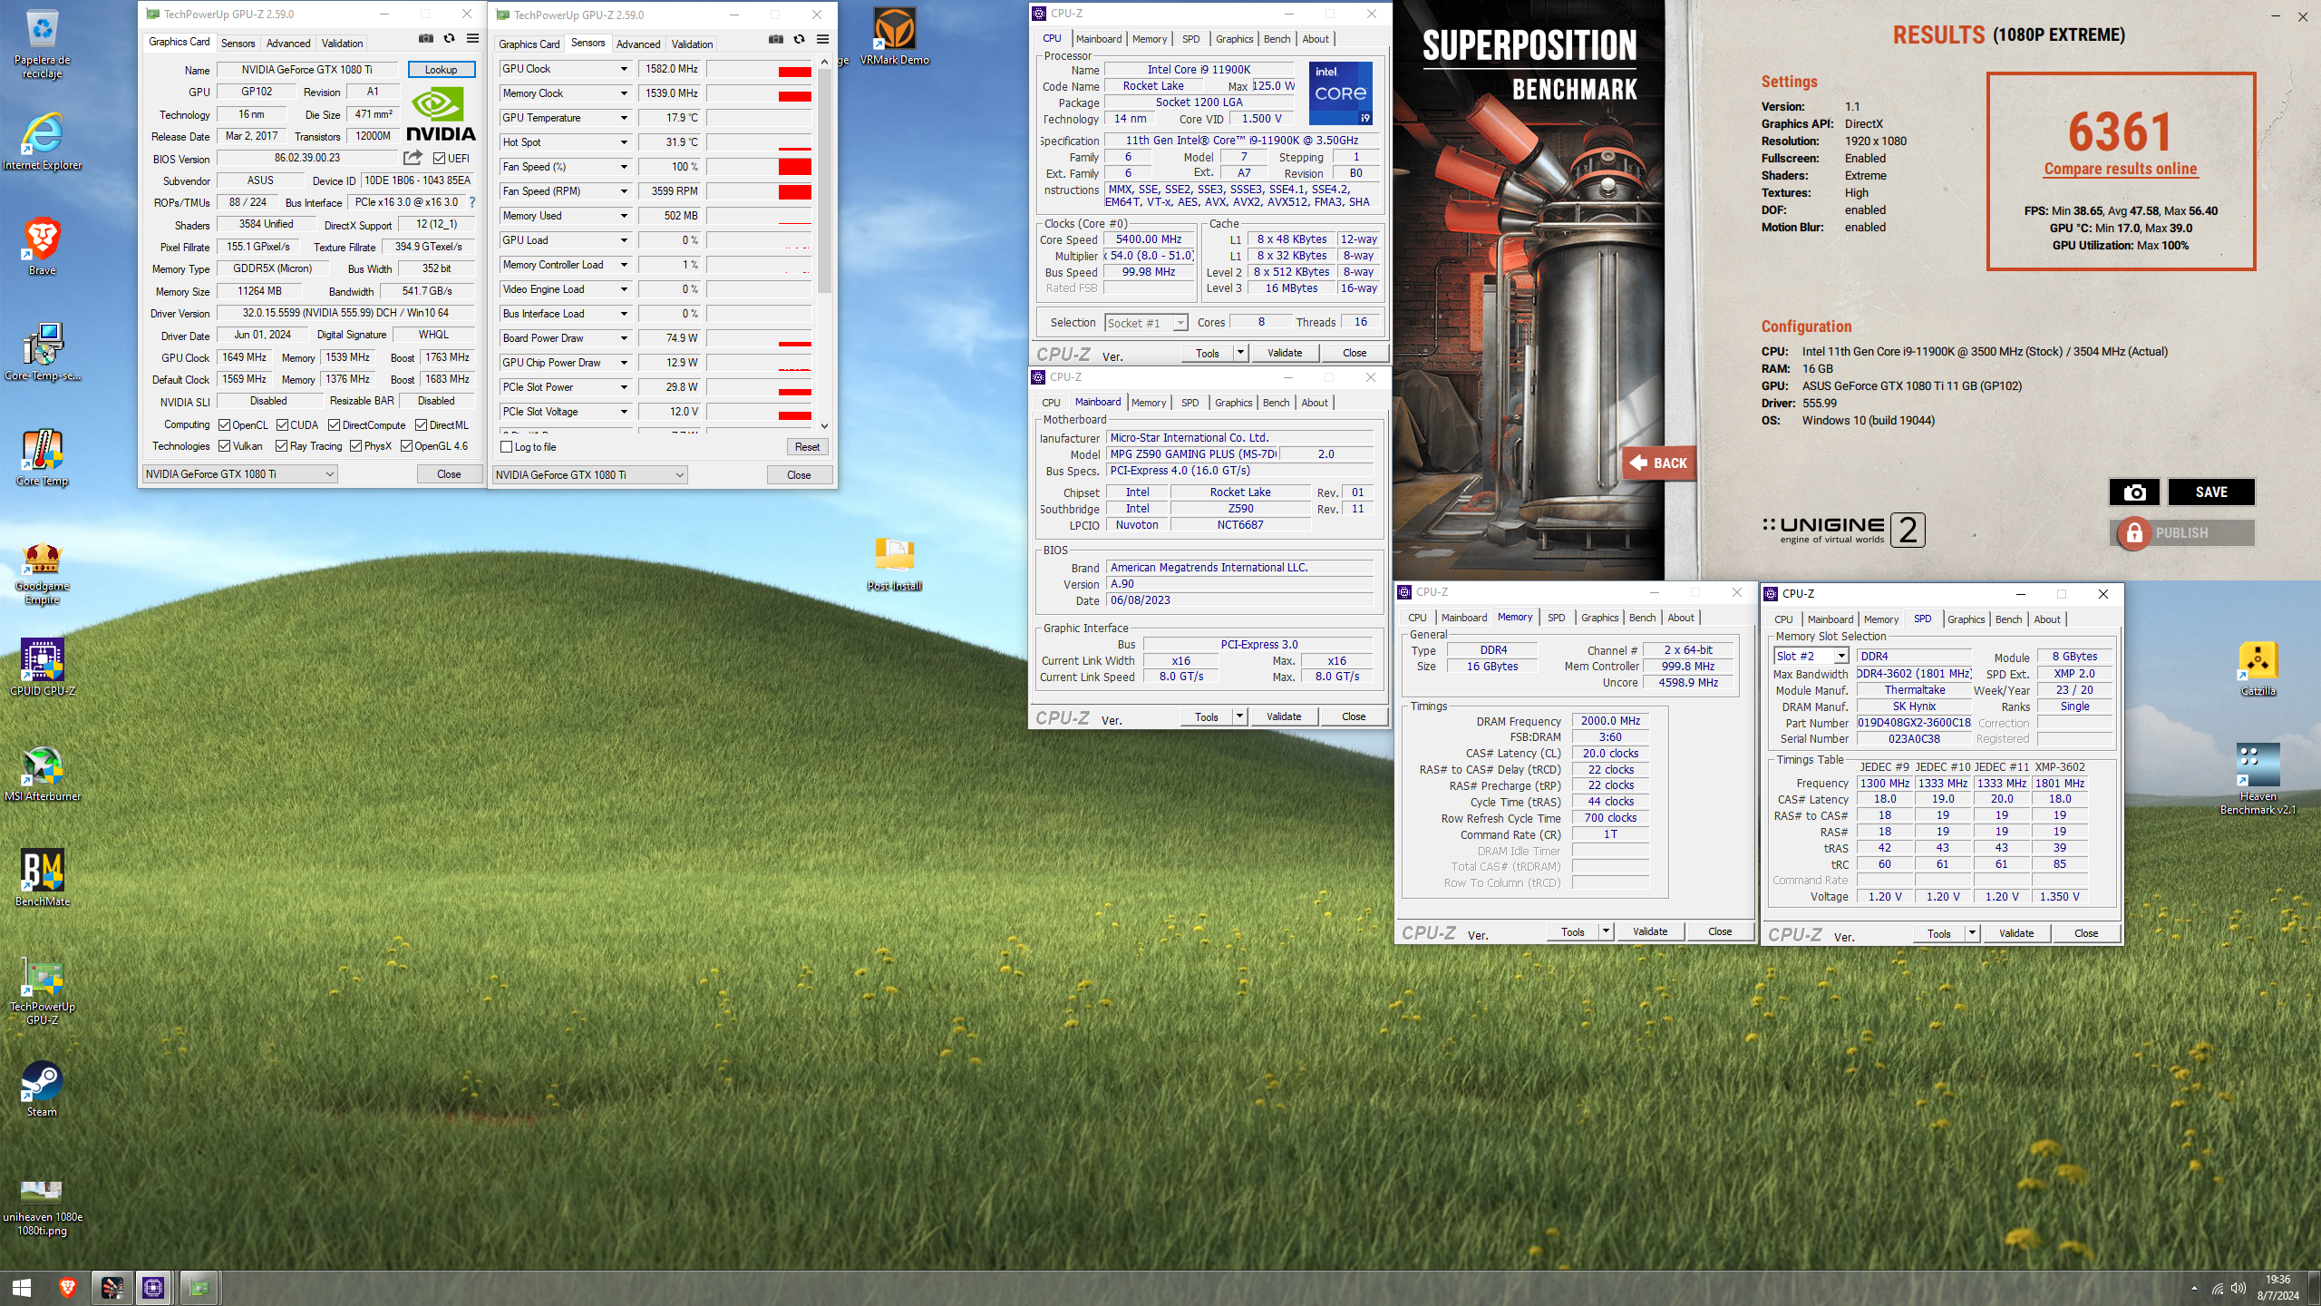Screen dimensions: 2321x1306
Task: Open GPU selection dropdown in Sensors window
Action: tap(590, 474)
